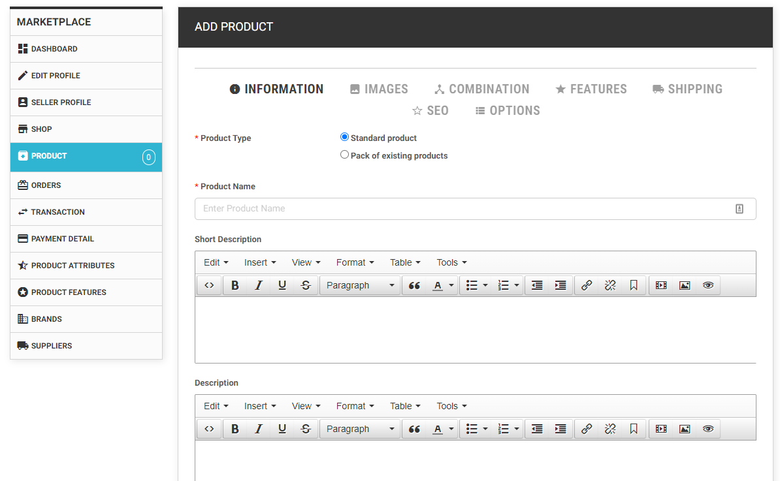Image resolution: width=780 pixels, height=481 pixels.
Task: Decrease indent in Short Description editor
Action: point(537,285)
